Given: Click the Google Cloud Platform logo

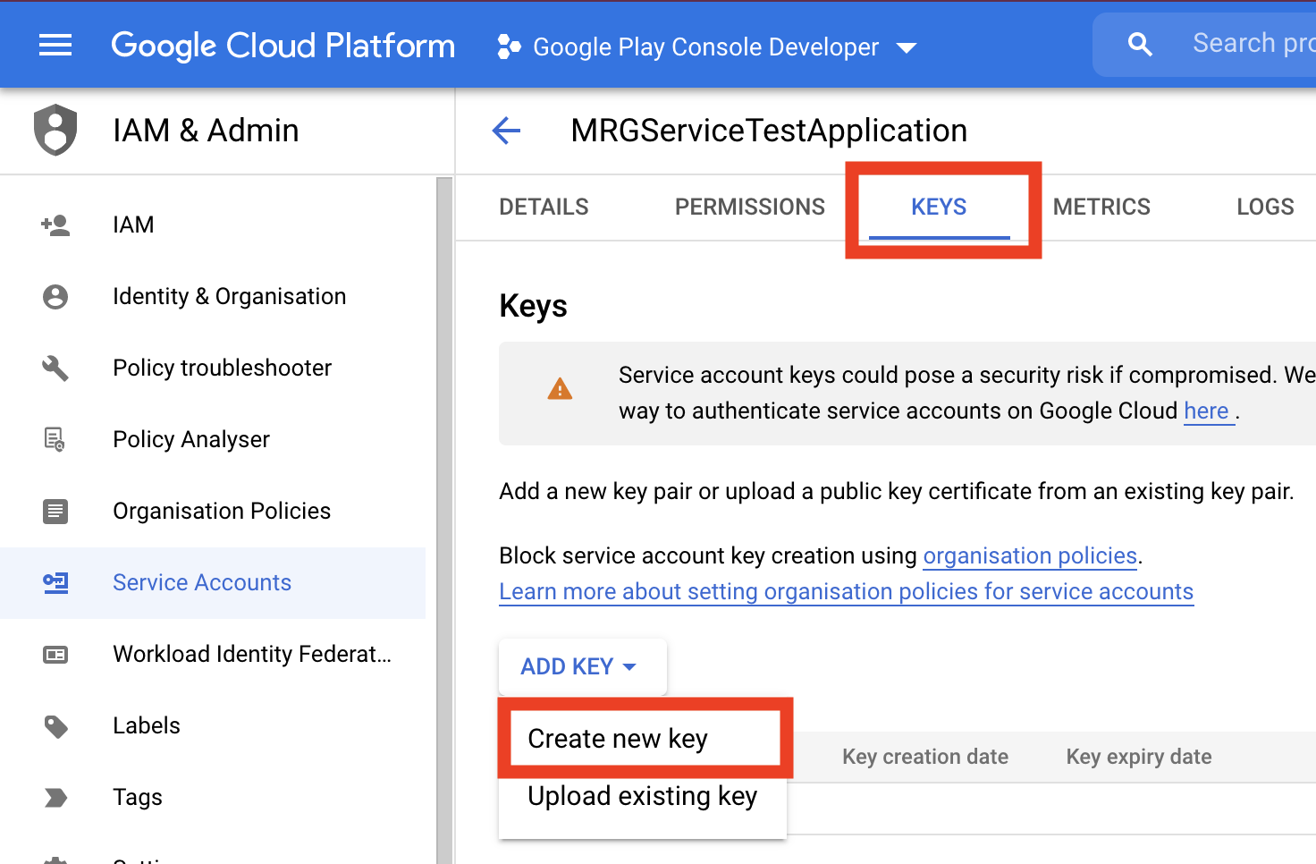Looking at the screenshot, I should [x=283, y=45].
